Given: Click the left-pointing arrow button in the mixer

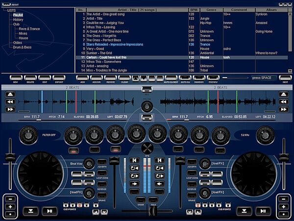Looking at the screenshot, I should 159,184.
